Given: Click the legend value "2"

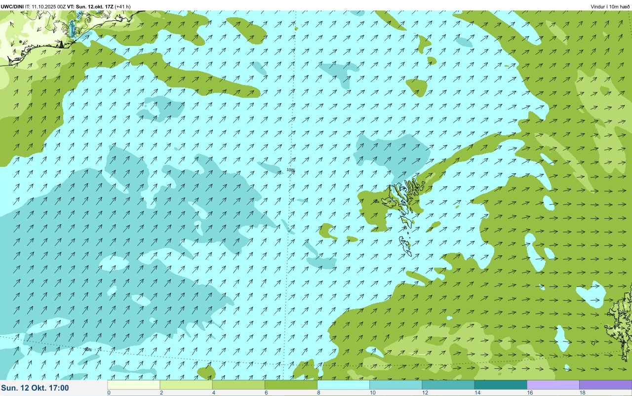Looking at the screenshot, I should click(x=161, y=393).
